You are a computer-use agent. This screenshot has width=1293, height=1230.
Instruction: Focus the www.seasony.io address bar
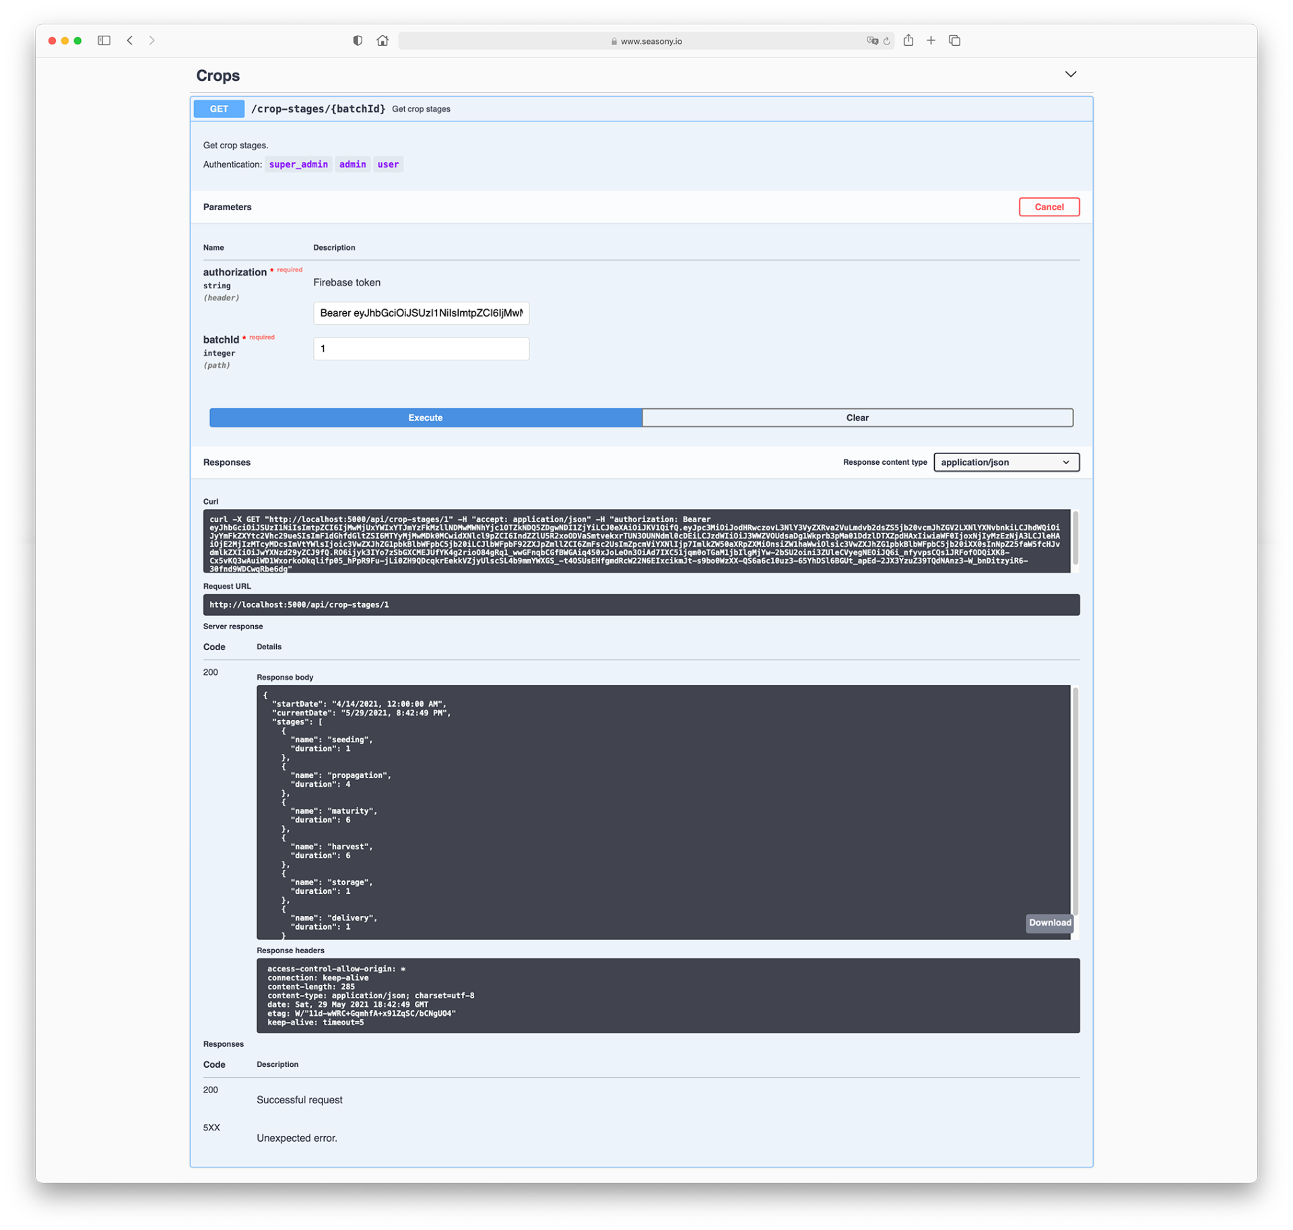coord(646,41)
